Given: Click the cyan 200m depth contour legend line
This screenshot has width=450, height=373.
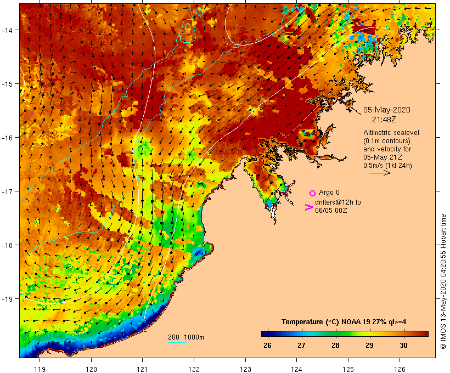Looking at the screenshot, I should (177, 342).
